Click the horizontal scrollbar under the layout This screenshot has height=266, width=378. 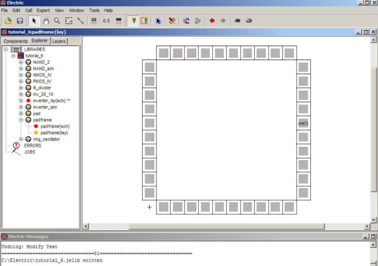point(225,226)
